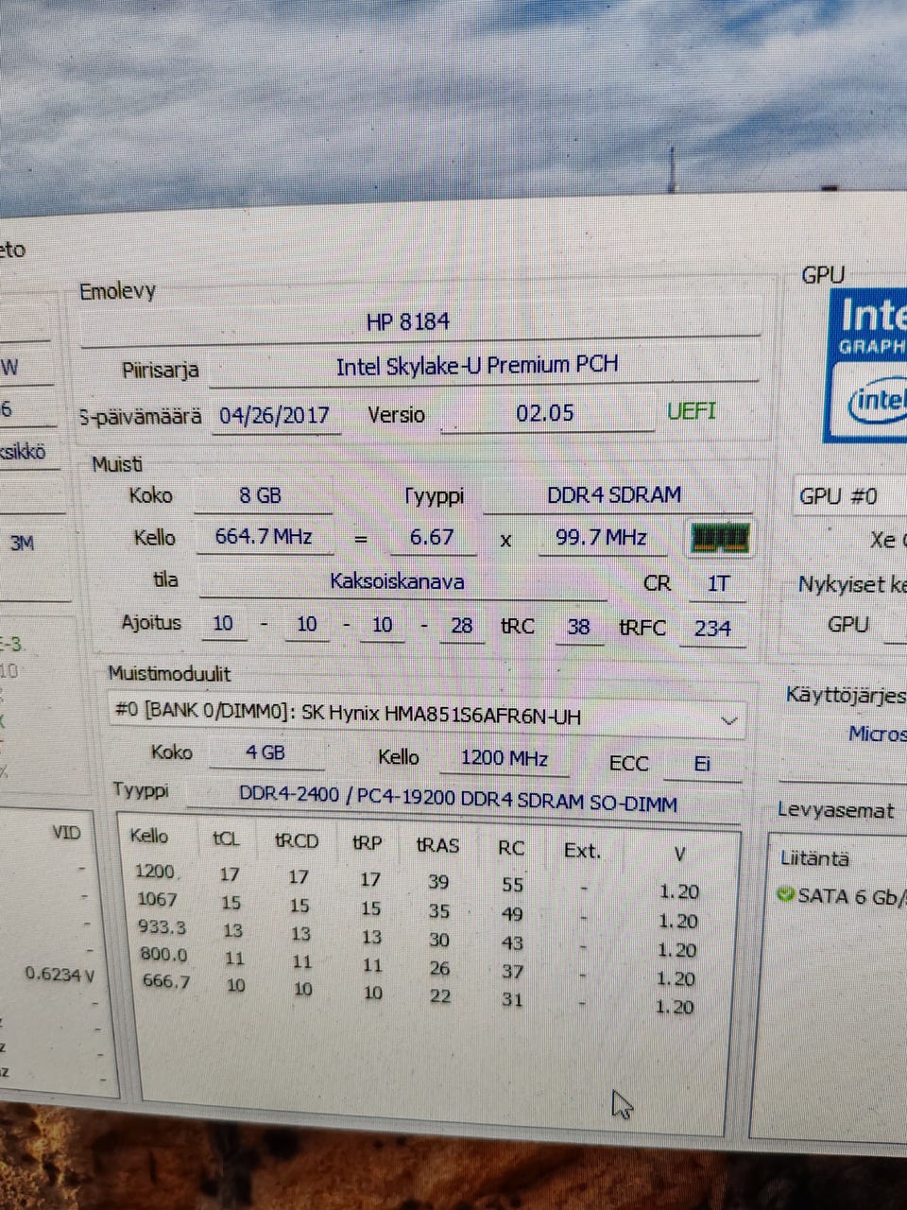Click the 6.67 multiplier value
The width and height of the screenshot is (907, 1210).
point(433,537)
